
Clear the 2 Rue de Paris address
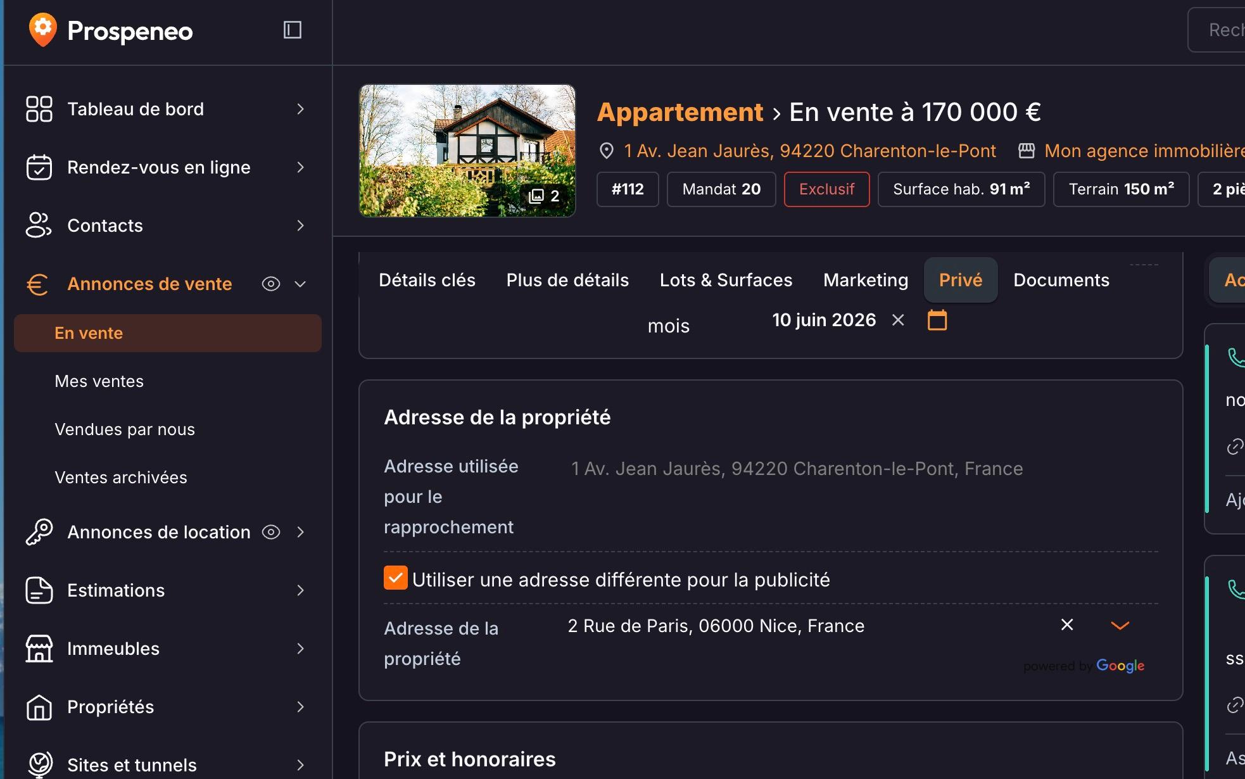click(x=1067, y=625)
